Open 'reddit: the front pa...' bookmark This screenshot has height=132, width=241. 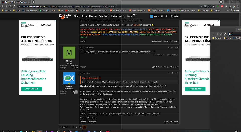click(x=137, y=10)
